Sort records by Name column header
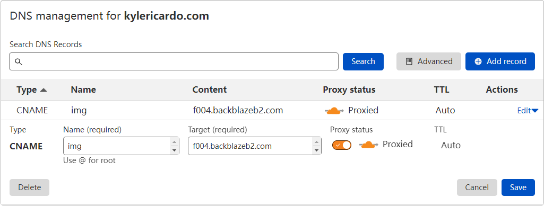Screen dimensions: 544x206 [83, 89]
